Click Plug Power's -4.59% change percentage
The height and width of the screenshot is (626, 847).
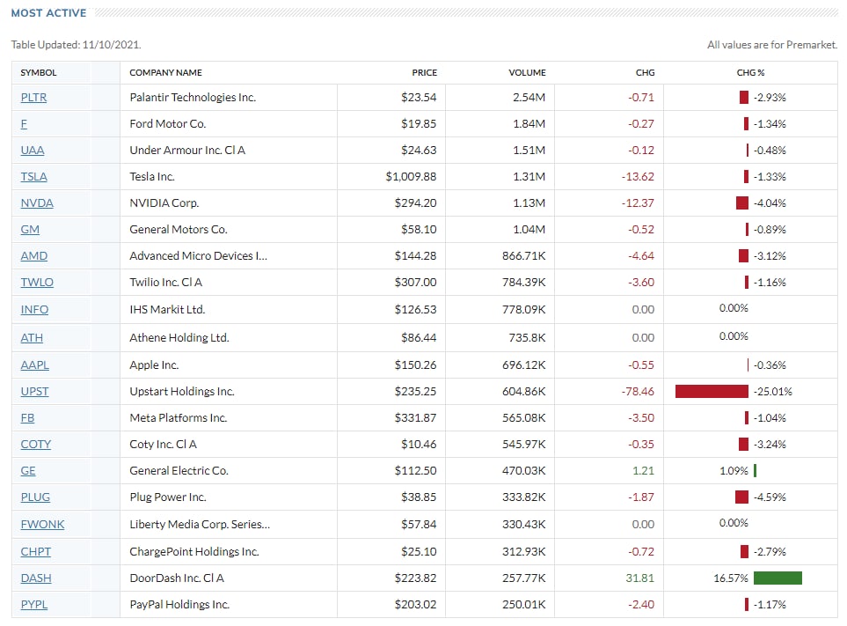770,497
